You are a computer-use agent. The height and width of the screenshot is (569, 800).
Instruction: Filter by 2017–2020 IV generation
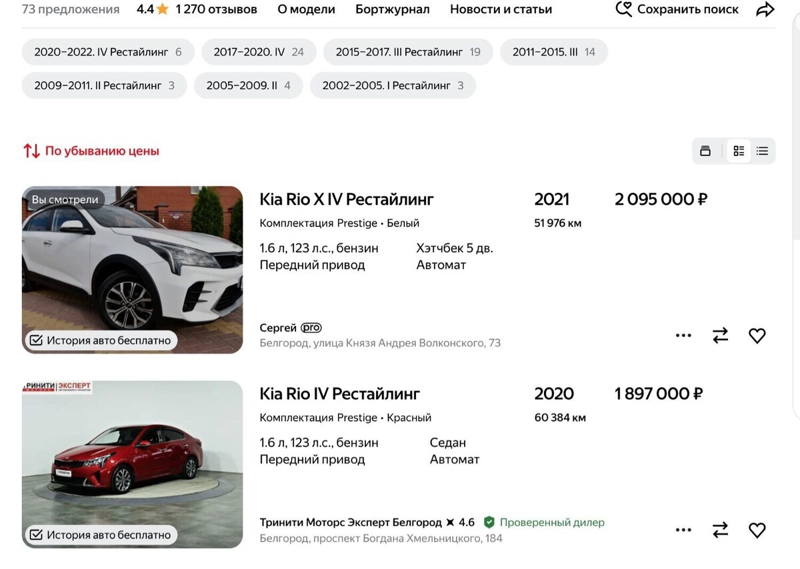[x=259, y=52]
